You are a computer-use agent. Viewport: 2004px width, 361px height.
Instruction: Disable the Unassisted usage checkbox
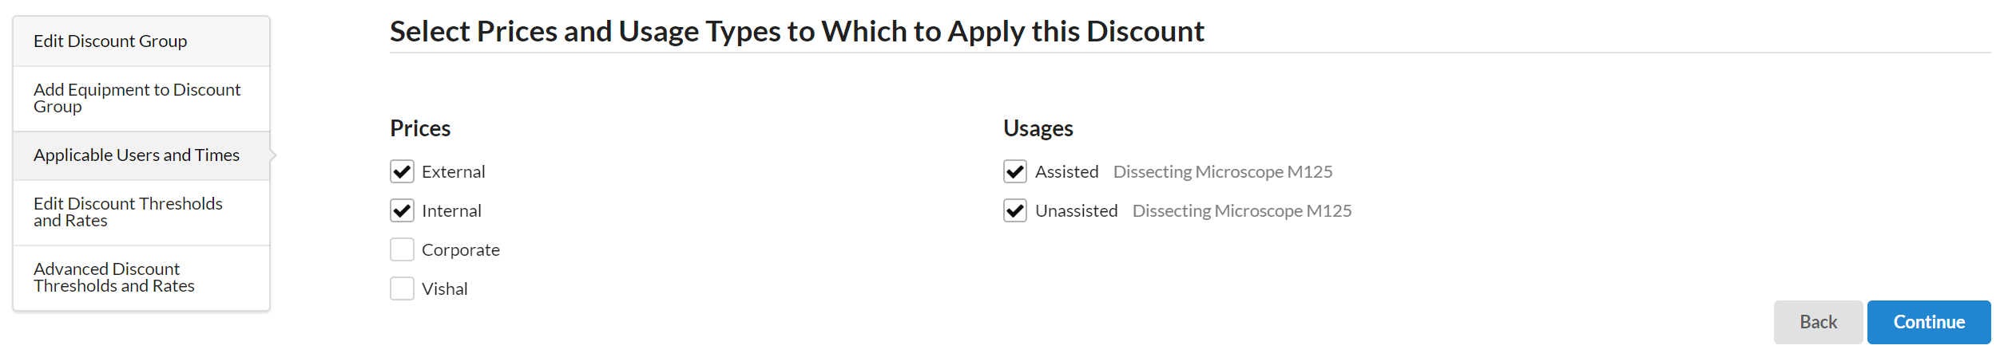point(1015,210)
